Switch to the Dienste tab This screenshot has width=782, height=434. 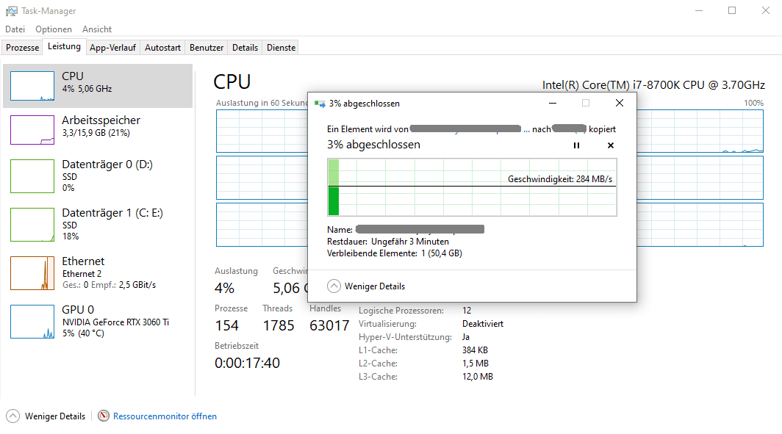281,48
